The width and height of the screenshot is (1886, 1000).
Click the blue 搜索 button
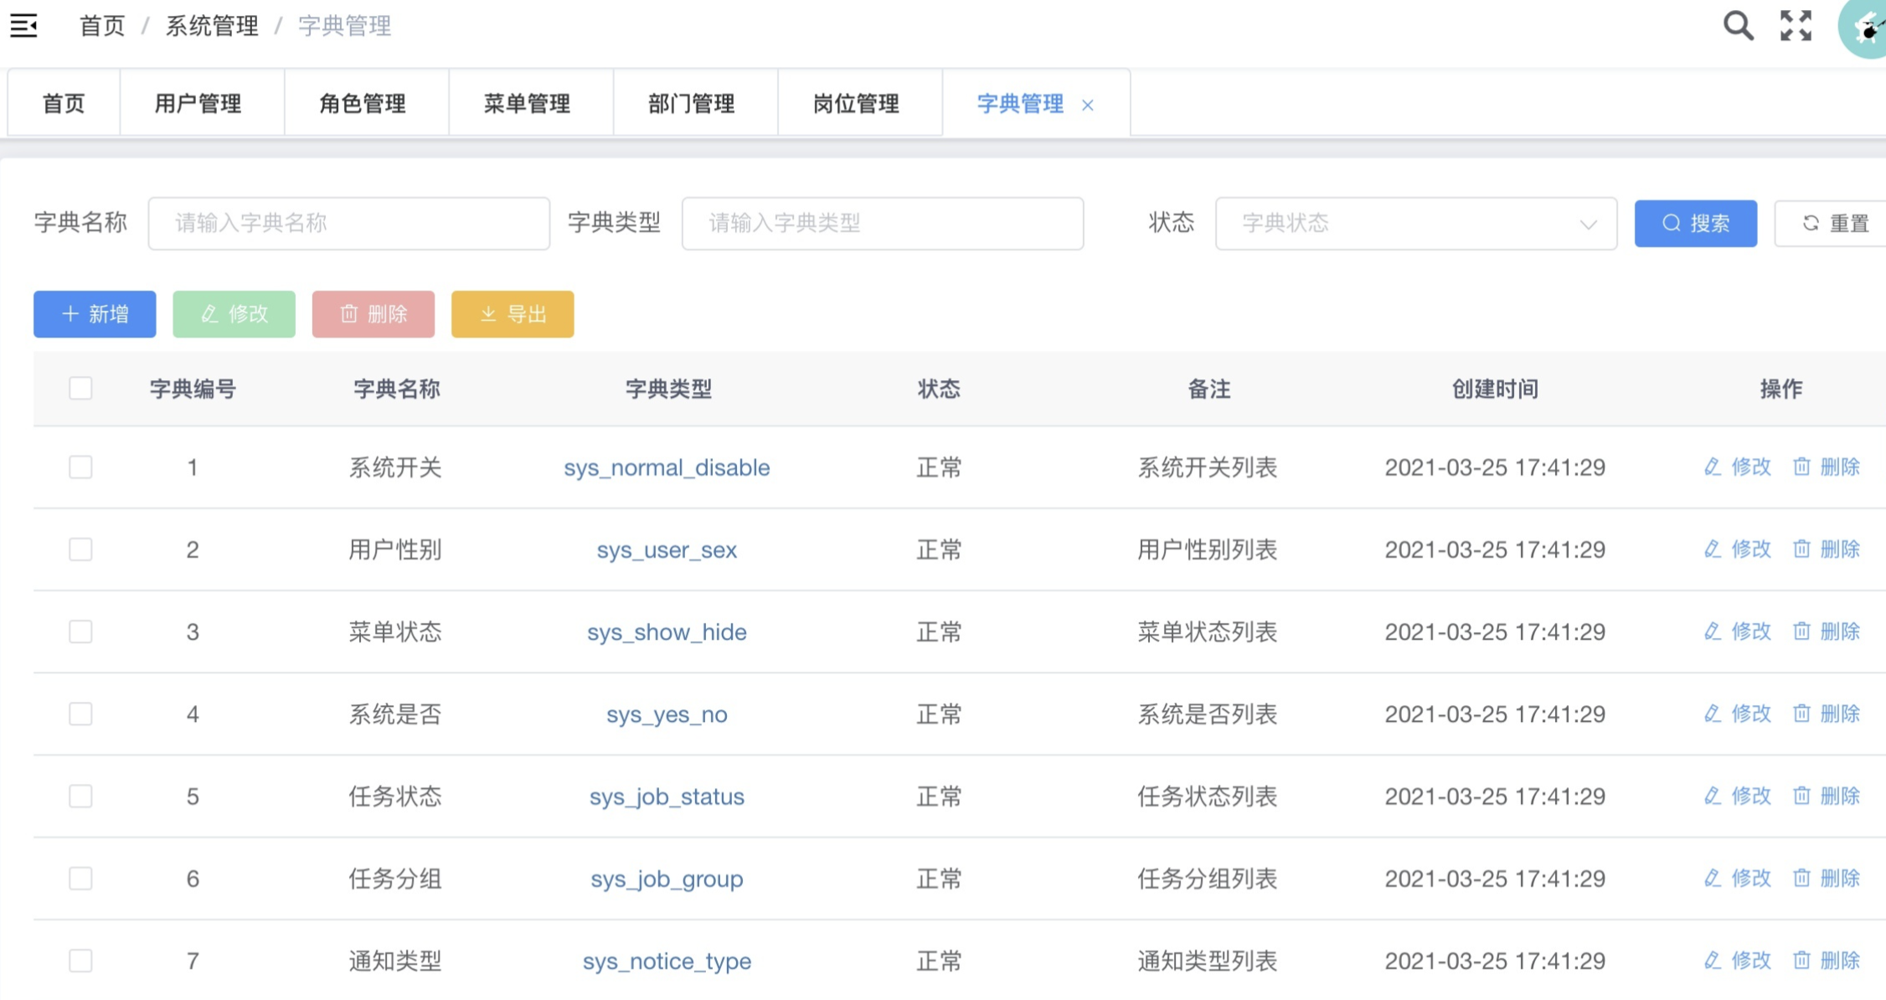[1696, 224]
